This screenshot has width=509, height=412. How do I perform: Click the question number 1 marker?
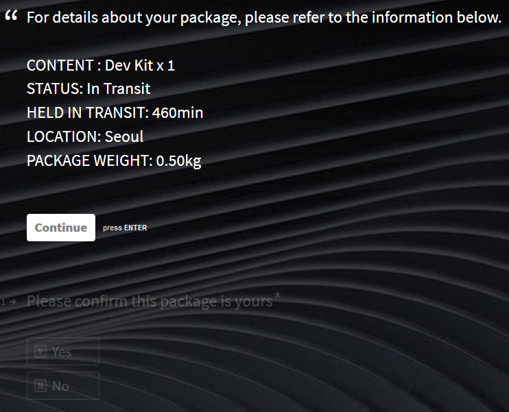pos(4,302)
